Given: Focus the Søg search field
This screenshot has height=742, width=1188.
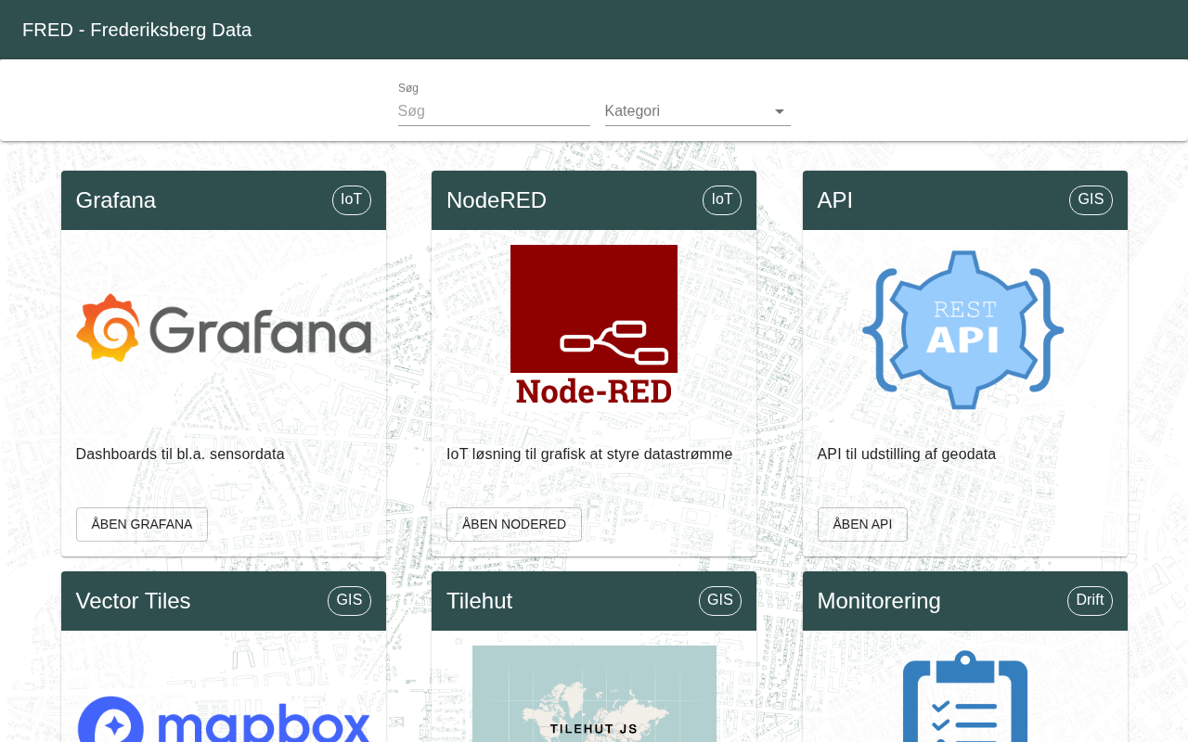Looking at the screenshot, I should pos(494,111).
